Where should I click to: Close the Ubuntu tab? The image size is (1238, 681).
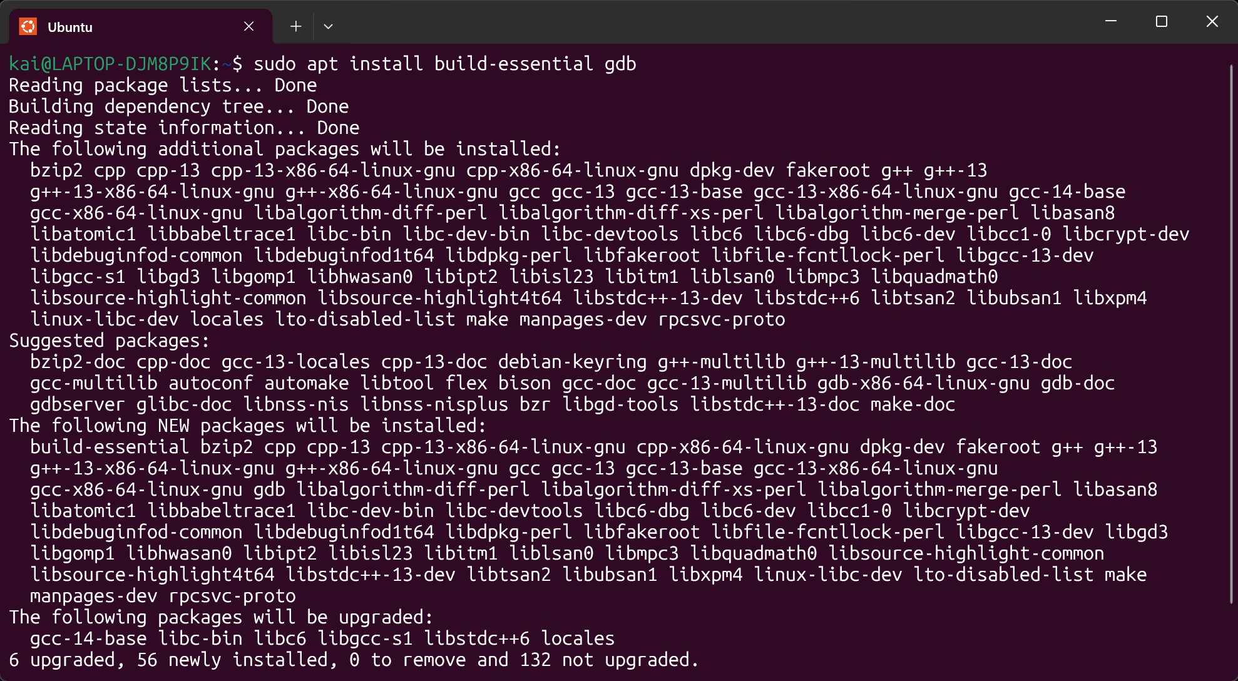click(x=248, y=26)
